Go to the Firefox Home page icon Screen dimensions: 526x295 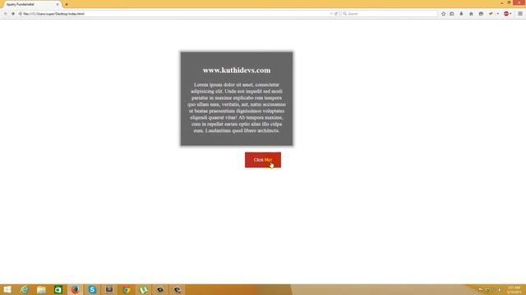pyautogui.click(x=471, y=14)
